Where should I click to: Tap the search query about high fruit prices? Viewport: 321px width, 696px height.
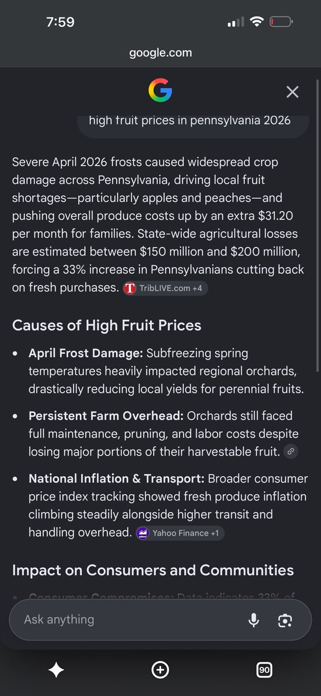[190, 121]
